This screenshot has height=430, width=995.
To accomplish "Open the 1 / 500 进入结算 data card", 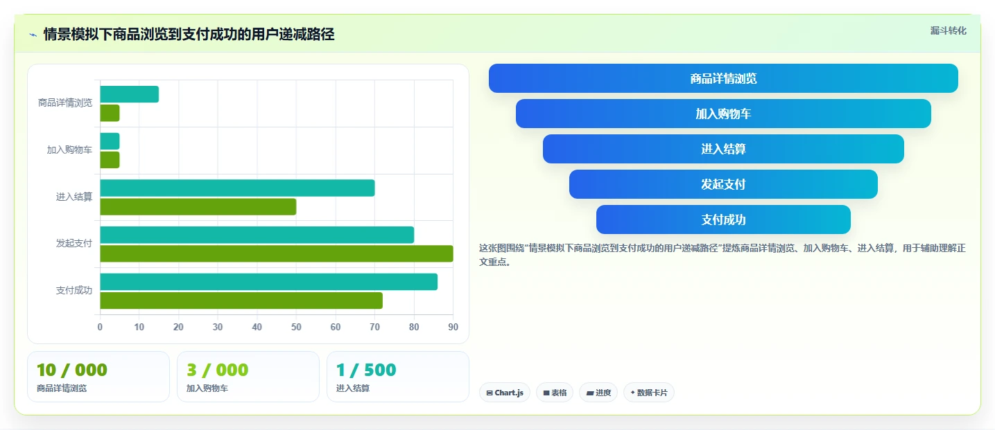I will 398,377.
